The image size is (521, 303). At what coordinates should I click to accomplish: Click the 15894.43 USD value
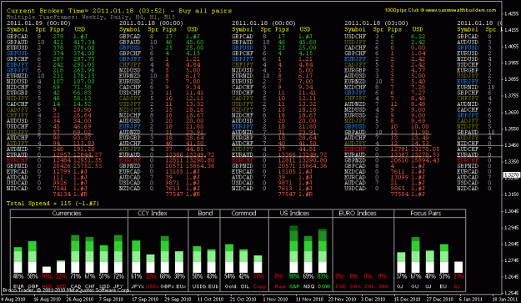click(x=425, y=160)
